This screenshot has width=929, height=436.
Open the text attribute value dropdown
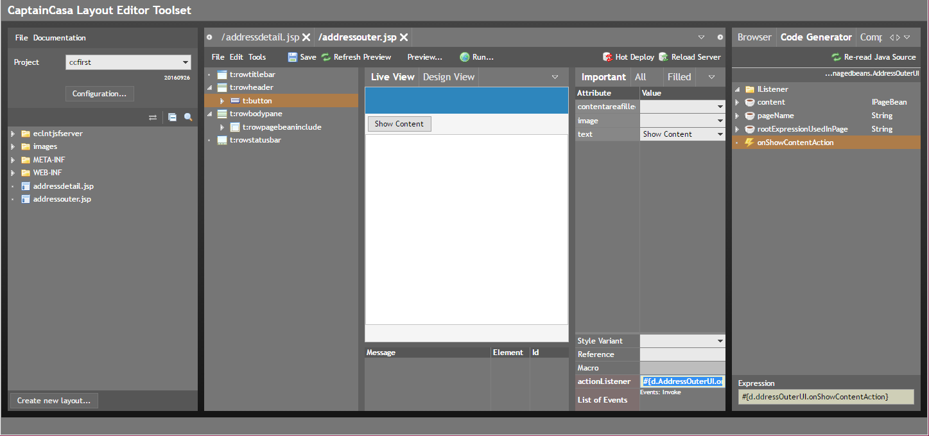[x=720, y=134]
